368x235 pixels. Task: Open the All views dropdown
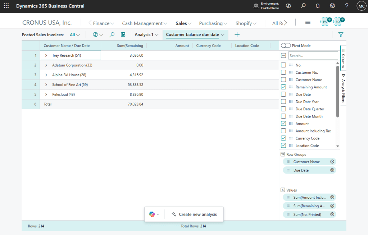point(75,35)
